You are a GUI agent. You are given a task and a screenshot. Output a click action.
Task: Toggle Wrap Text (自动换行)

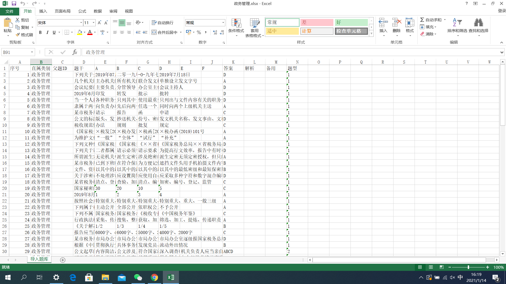click(163, 23)
